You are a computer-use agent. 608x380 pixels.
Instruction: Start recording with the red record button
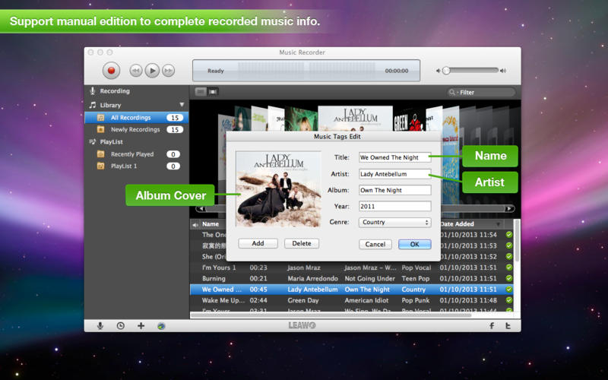coord(111,71)
